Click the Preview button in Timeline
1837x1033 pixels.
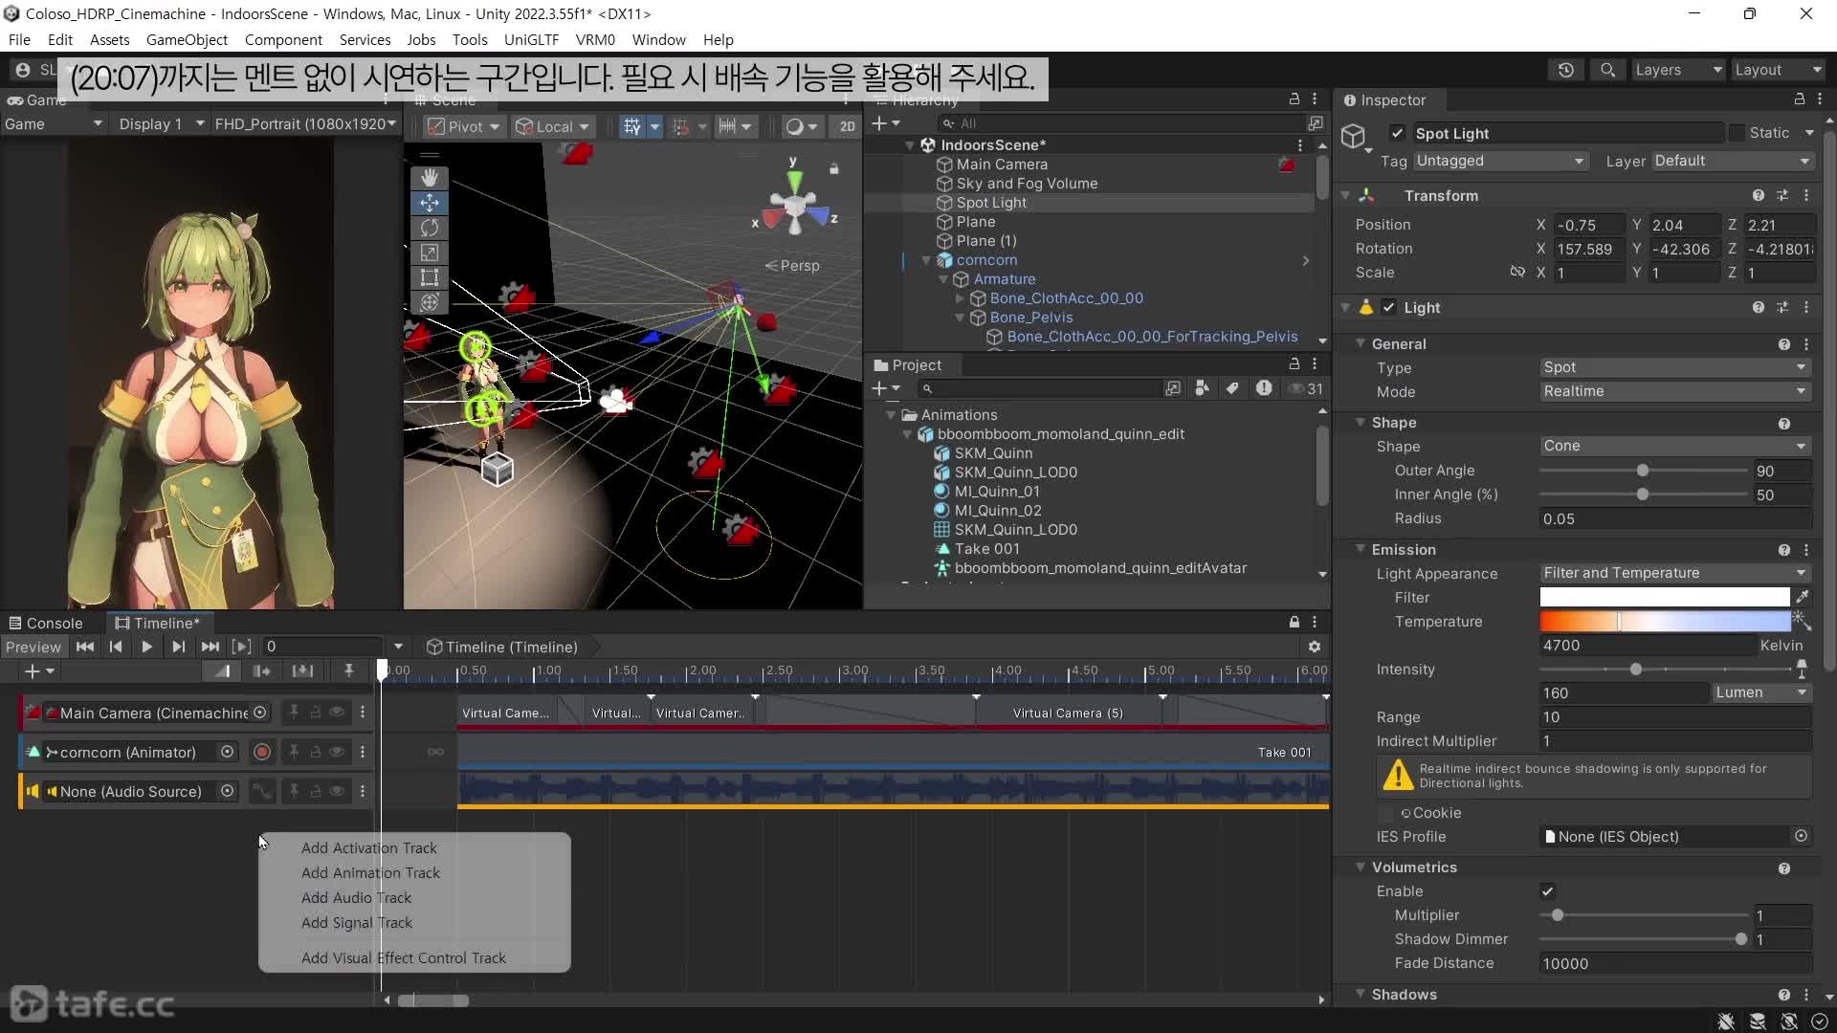pyautogui.click(x=33, y=647)
